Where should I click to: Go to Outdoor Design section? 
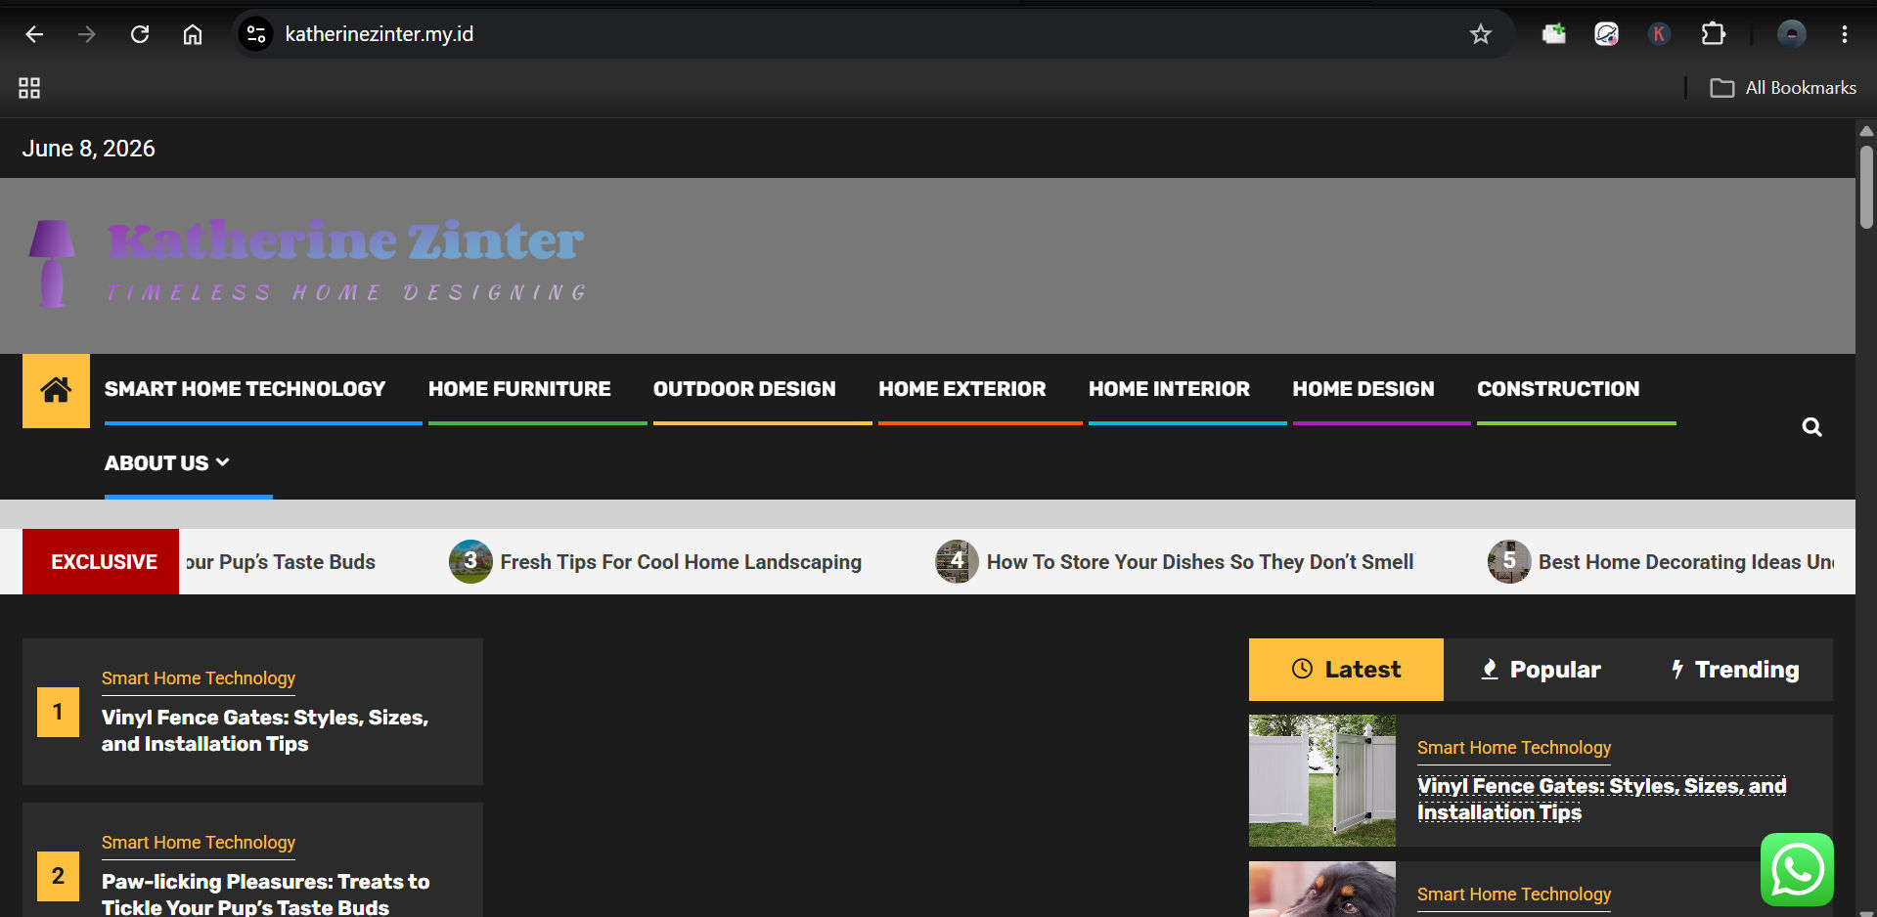pyautogui.click(x=744, y=389)
